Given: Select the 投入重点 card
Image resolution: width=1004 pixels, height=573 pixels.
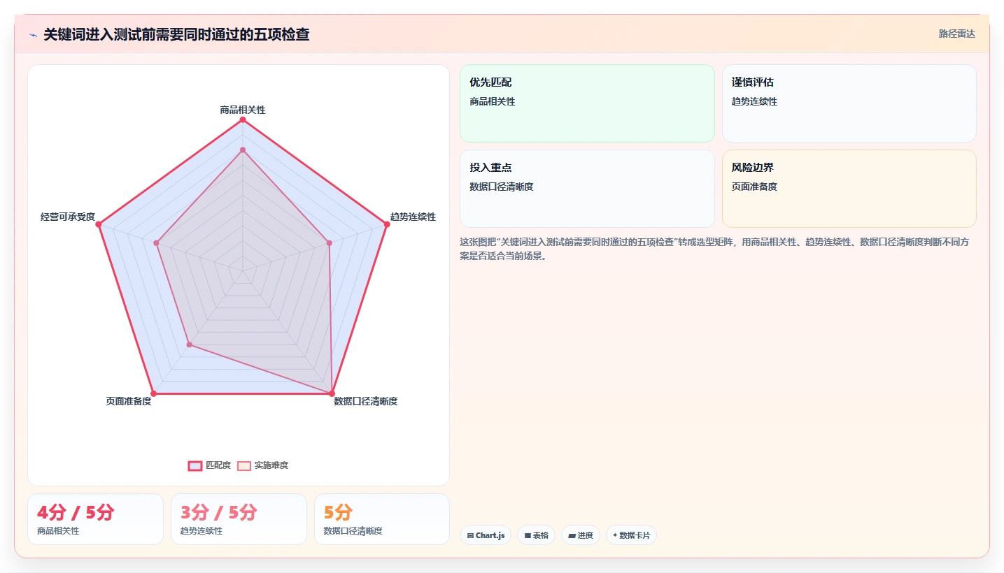Looking at the screenshot, I should pyautogui.click(x=587, y=189).
